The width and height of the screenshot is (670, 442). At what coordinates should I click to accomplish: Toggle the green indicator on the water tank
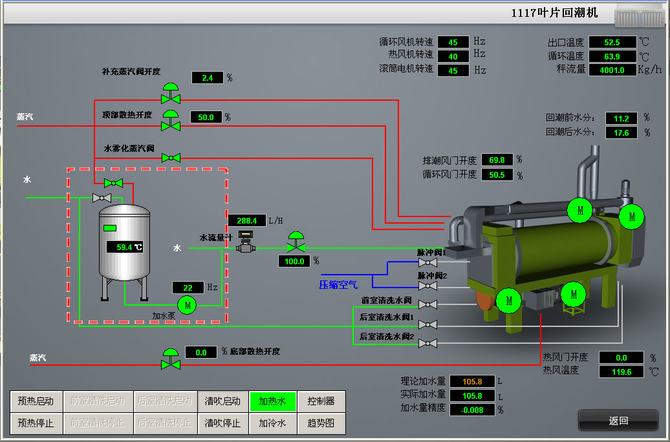[110, 227]
